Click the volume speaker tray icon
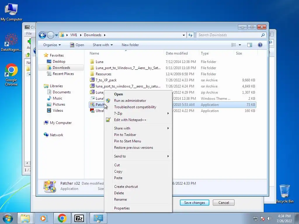The height and width of the screenshot is (224, 299). point(269,218)
